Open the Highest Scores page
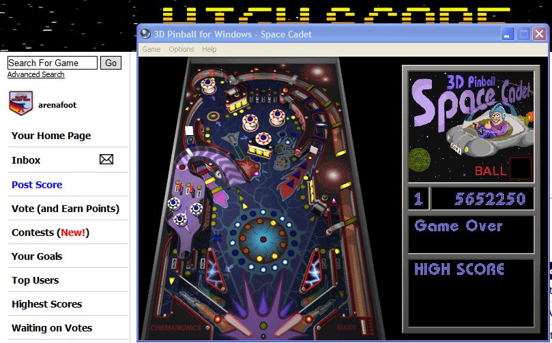The height and width of the screenshot is (343, 552). (x=47, y=304)
